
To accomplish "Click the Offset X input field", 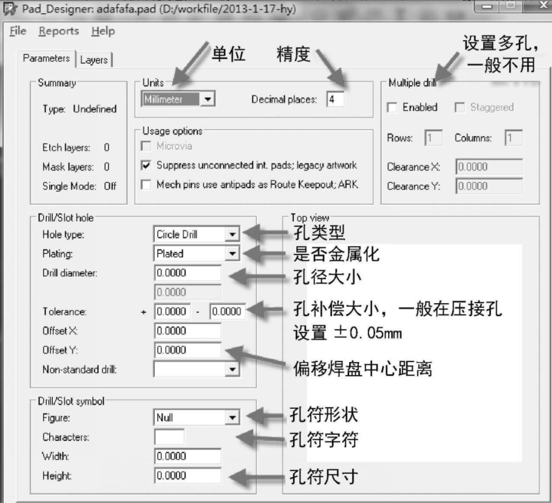I will coord(188,331).
